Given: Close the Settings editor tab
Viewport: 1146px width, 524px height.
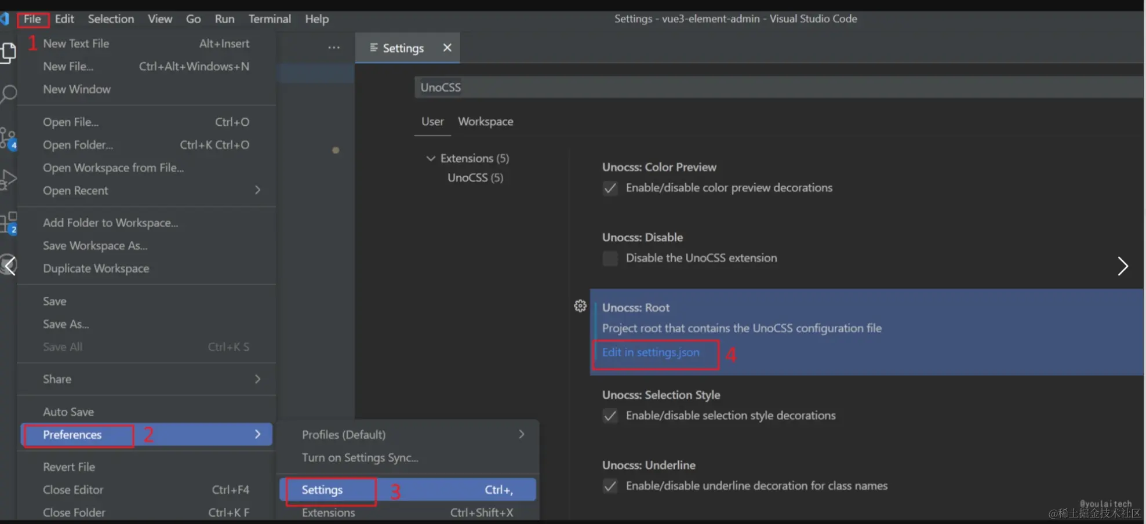Looking at the screenshot, I should 447,48.
